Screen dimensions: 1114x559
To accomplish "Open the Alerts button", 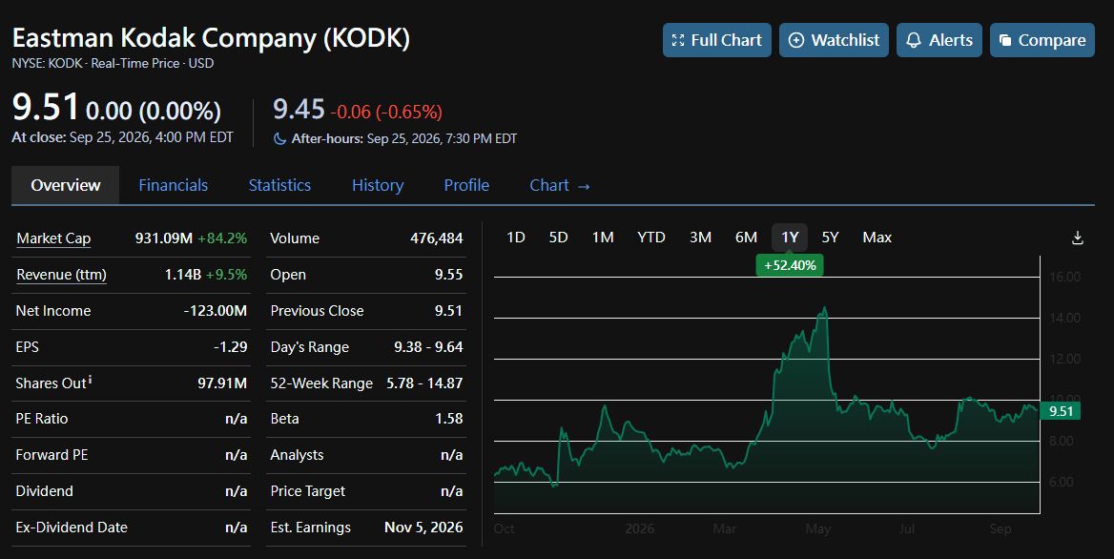I will [x=939, y=40].
